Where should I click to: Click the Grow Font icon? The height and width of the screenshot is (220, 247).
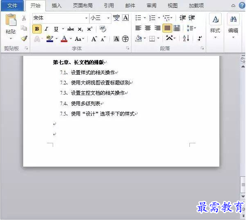(x=94, y=39)
